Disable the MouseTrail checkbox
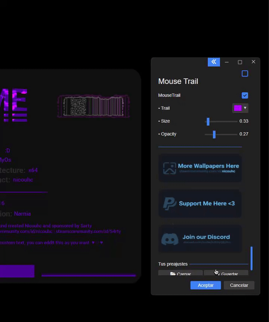Viewport: 269px width, 322px height. pos(245,95)
